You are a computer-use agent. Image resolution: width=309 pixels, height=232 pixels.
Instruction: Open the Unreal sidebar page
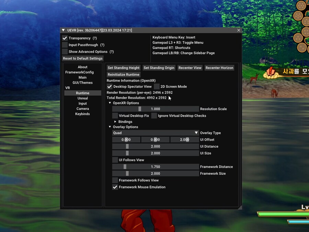coord(82,98)
